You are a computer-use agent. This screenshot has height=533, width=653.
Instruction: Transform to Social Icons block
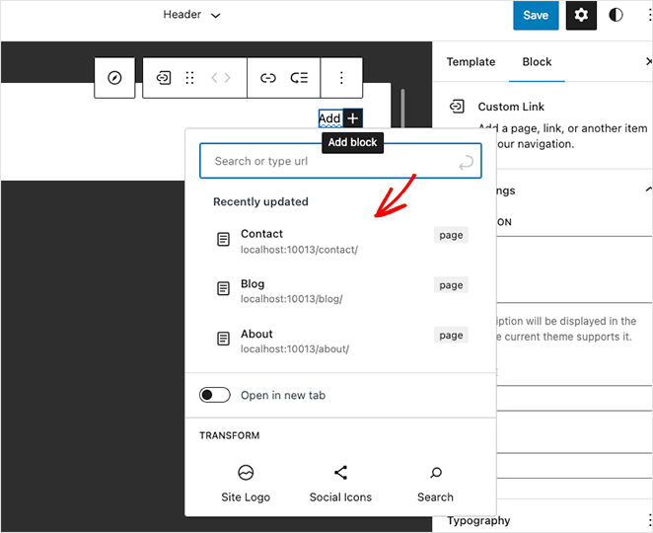click(340, 484)
